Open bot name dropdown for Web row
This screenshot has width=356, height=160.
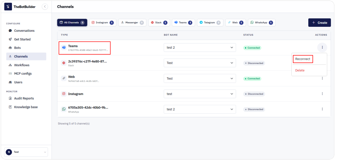coord(200,78)
